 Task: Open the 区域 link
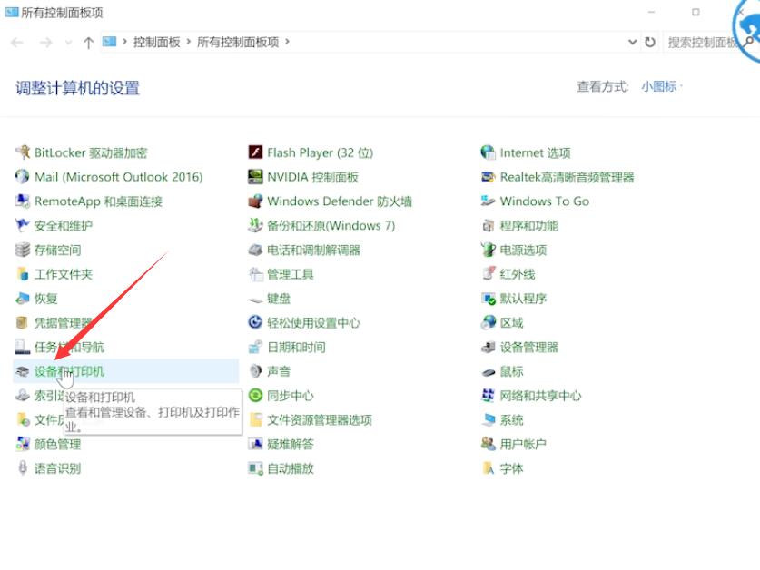(511, 322)
